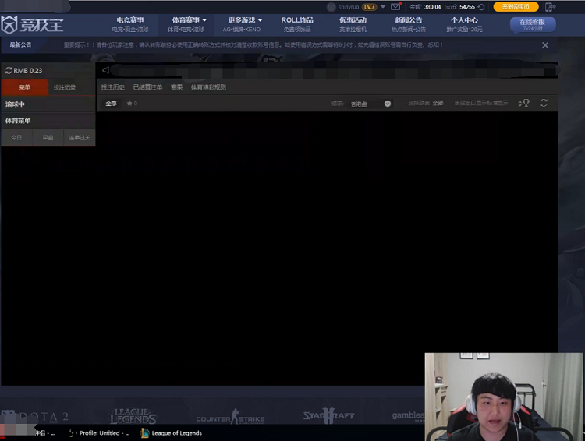Click the mail envelope notification icon
Screen dimensions: 585x441
click(x=395, y=7)
